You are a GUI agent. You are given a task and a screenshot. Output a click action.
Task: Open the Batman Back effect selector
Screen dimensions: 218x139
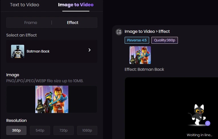(52, 51)
